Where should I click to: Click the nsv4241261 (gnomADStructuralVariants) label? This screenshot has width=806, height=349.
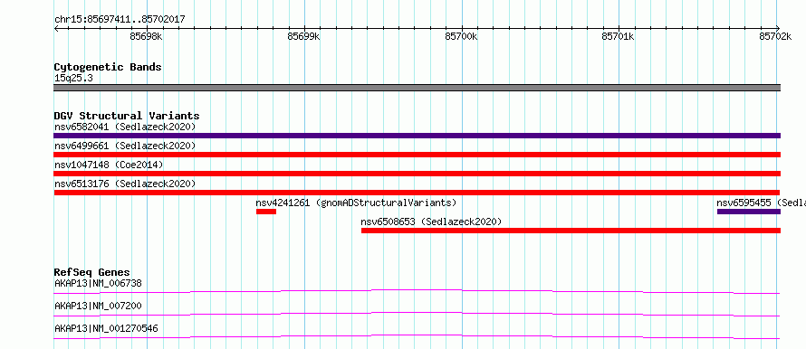tap(356, 203)
